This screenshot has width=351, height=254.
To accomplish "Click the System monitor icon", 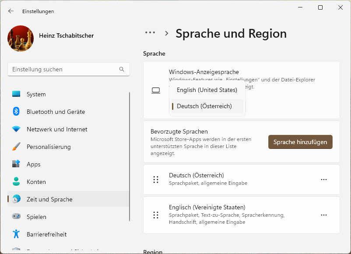I will 16,94.
